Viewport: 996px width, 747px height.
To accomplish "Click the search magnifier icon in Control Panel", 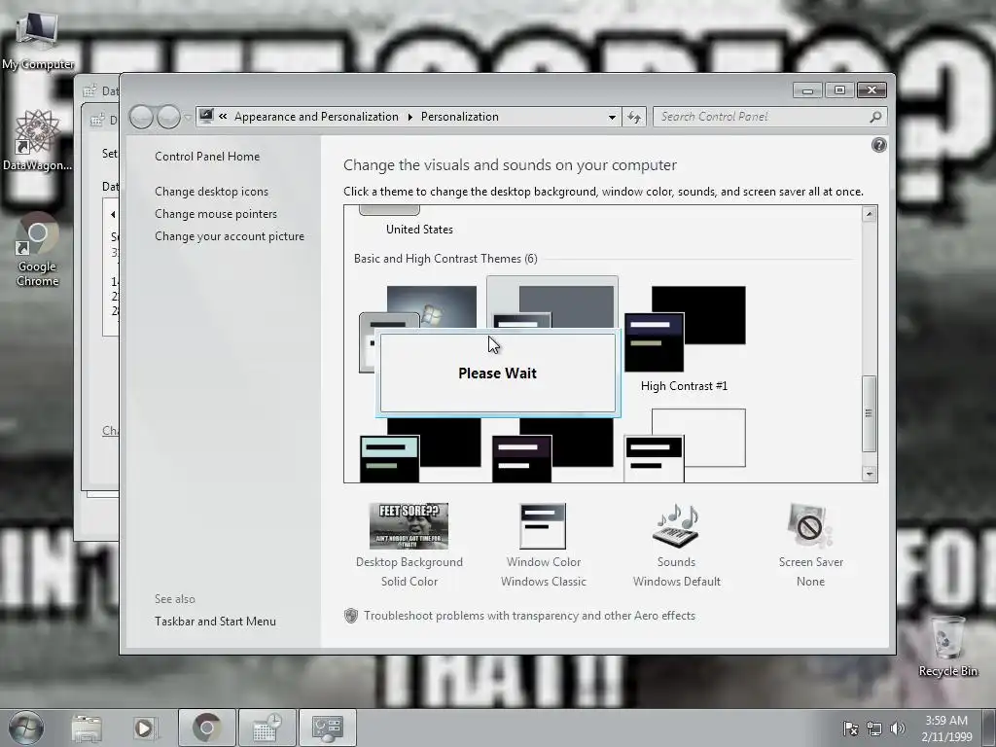I will click(875, 117).
